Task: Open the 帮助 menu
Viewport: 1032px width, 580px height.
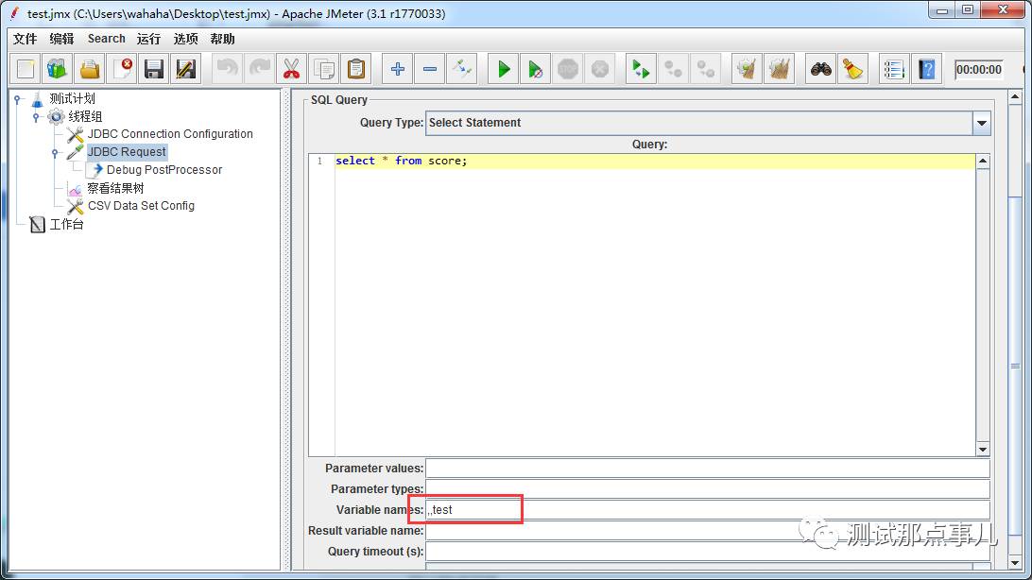Action: [x=222, y=39]
